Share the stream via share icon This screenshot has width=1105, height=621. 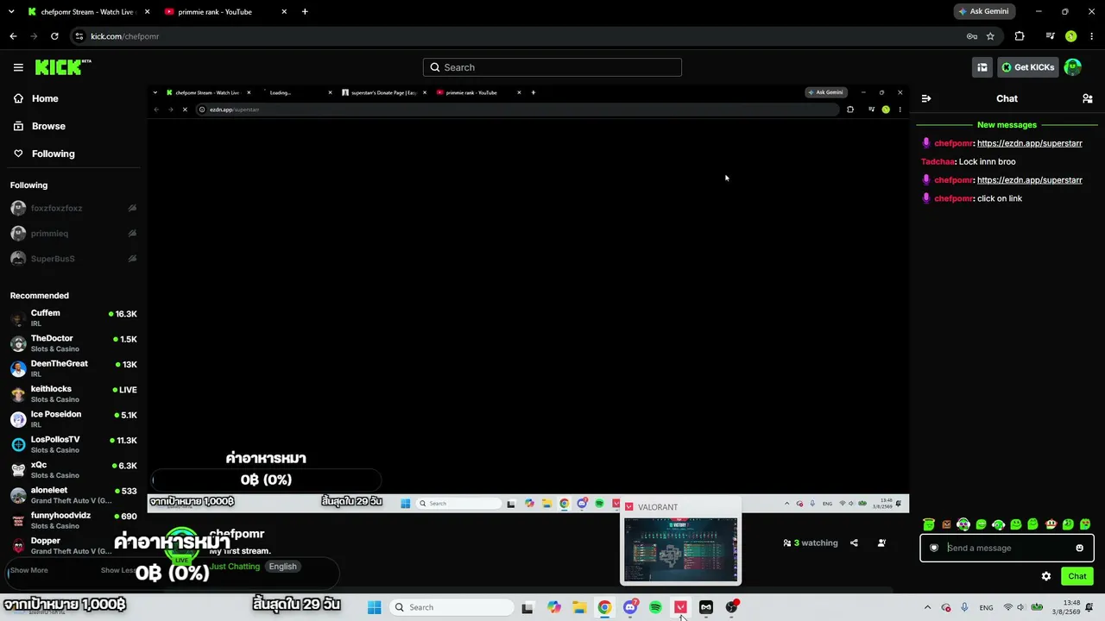(854, 543)
